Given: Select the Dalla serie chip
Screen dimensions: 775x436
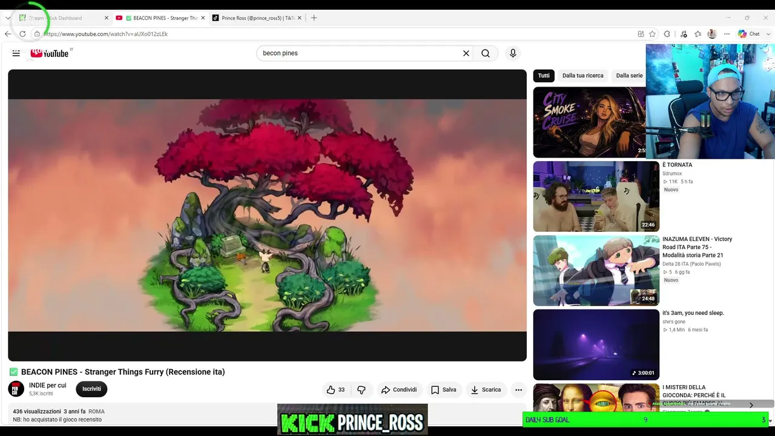Looking at the screenshot, I should tap(629, 76).
